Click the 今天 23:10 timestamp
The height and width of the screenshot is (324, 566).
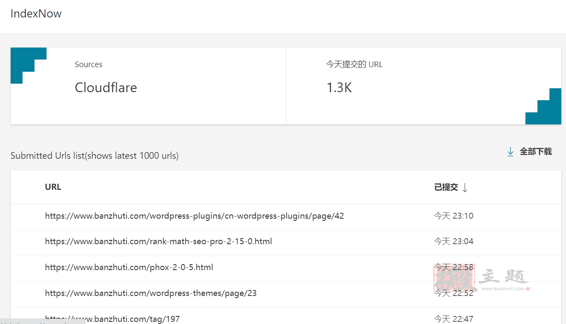tap(454, 216)
